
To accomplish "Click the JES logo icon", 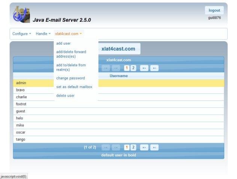I will 21,15.
